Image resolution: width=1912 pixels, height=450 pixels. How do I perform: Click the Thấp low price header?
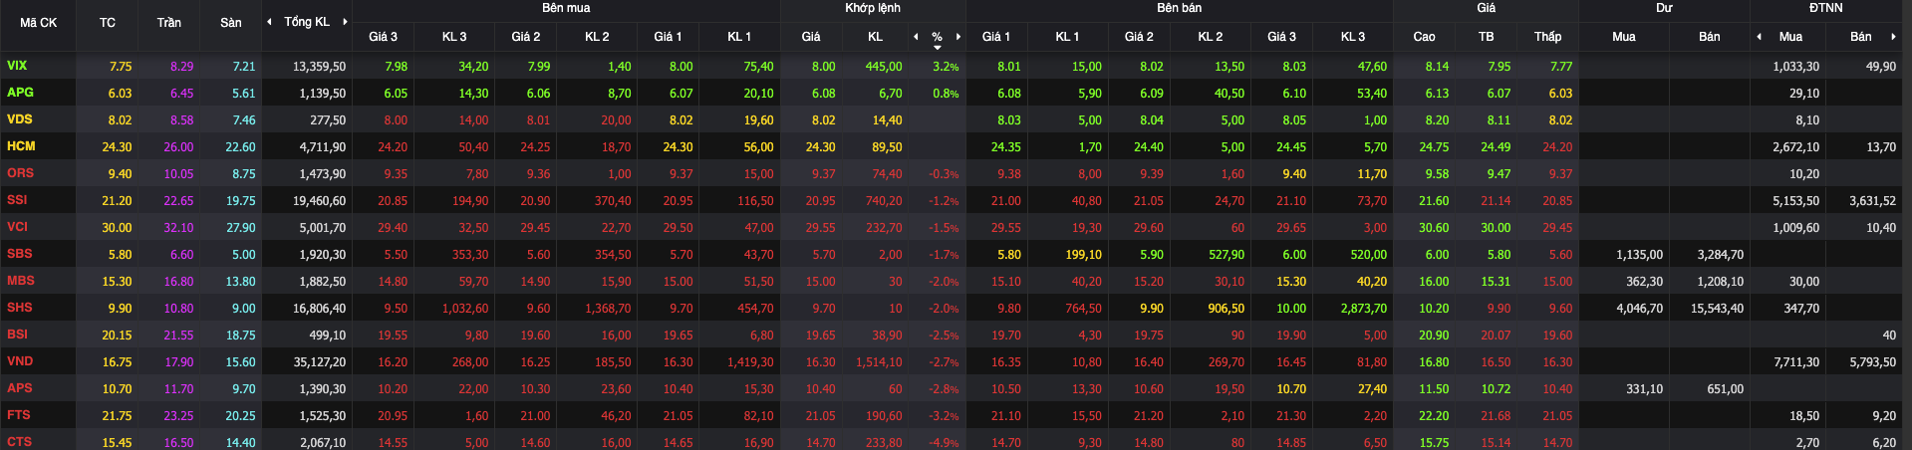pos(1547,37)
